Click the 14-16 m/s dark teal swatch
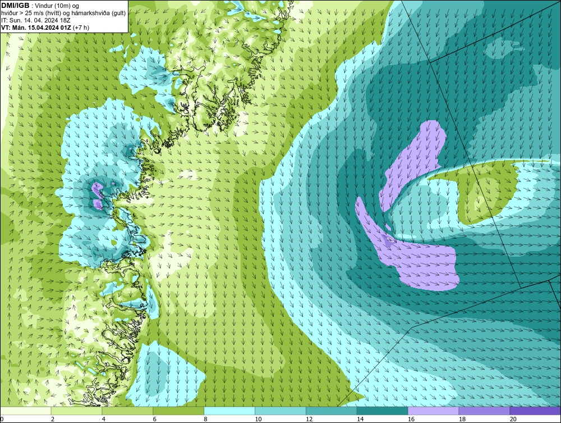Image resolution: width=561 pixels, height=423 pixels. tap(383, 411)
